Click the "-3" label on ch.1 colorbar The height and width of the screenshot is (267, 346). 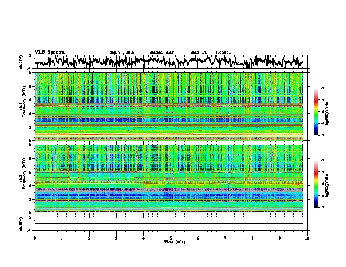[x=322, y=88]
